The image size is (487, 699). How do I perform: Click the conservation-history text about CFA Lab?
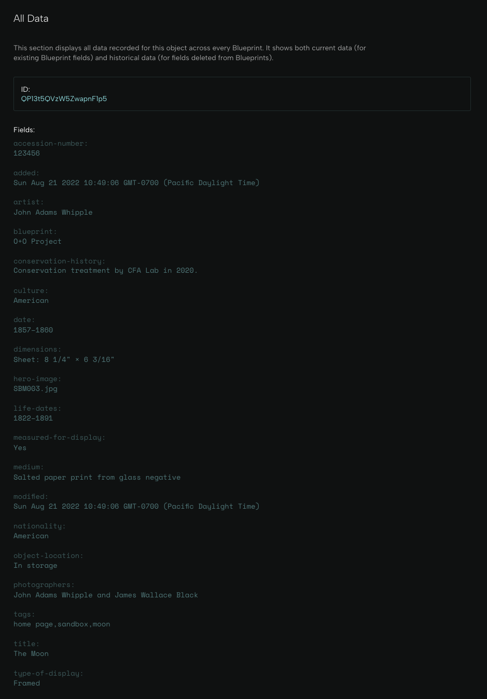coord(106,270)
